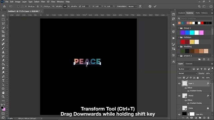Toggle Effects visibility under PEACE layer
214x120 pixels.
(x=186, y=100)
